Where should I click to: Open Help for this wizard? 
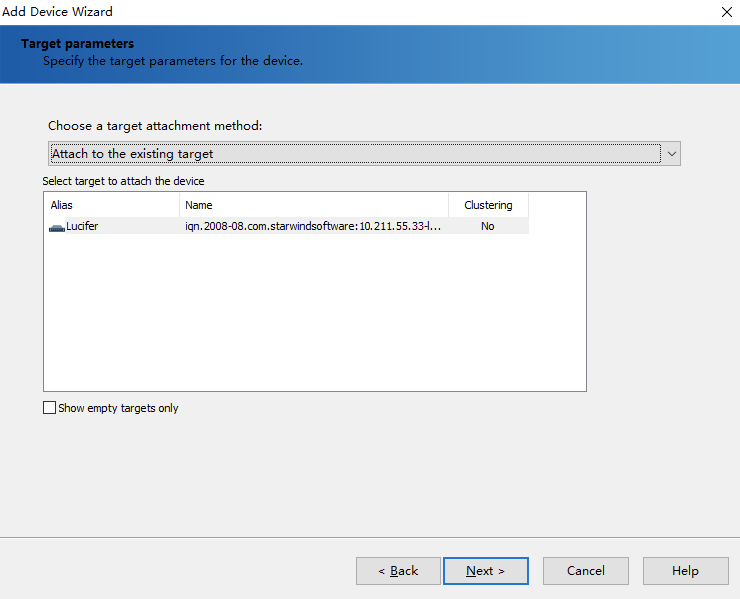(x=685, y=571)
